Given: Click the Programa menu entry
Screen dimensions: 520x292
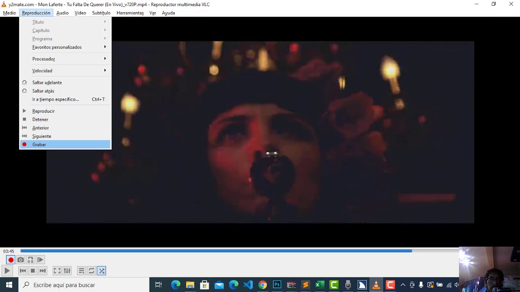Looking at the screenshot, I should pos(65,39).
